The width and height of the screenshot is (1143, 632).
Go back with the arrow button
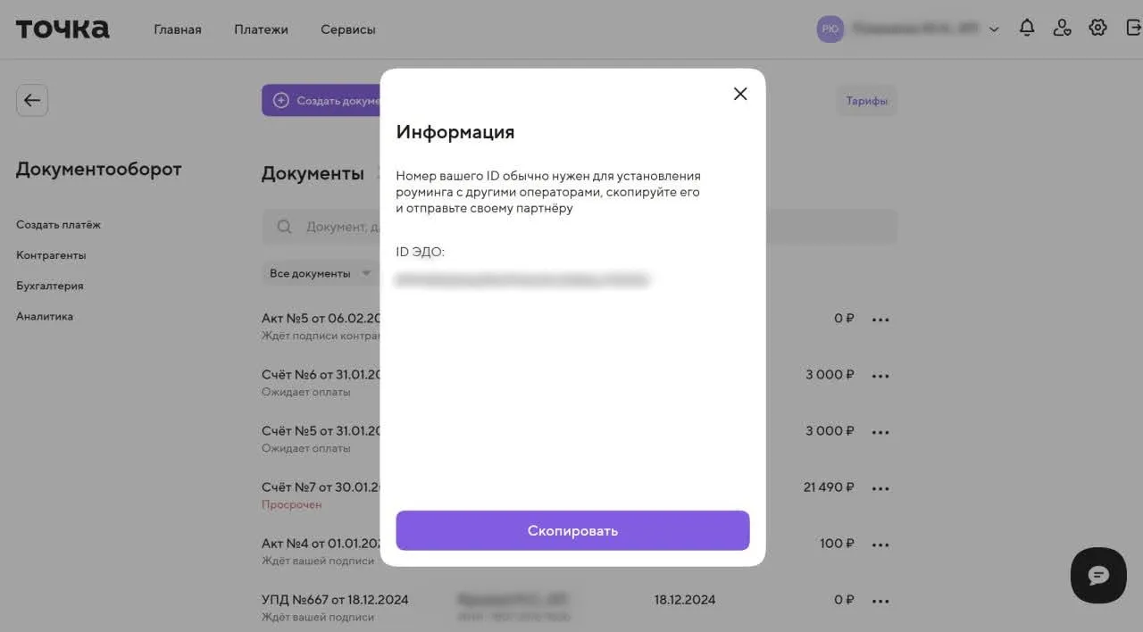(x=32, y=100)
